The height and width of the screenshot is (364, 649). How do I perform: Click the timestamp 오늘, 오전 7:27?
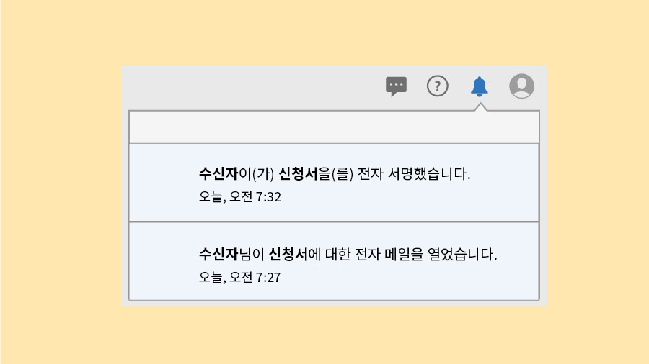tap(239, 276)
